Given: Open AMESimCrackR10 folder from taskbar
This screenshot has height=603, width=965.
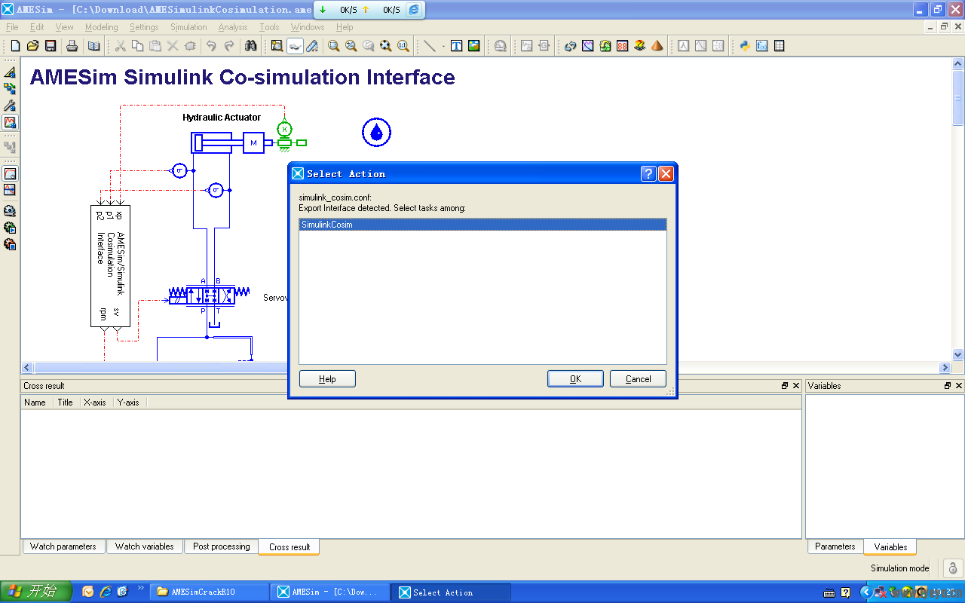Looking at the screenshot, I should [x=210, y=592].
